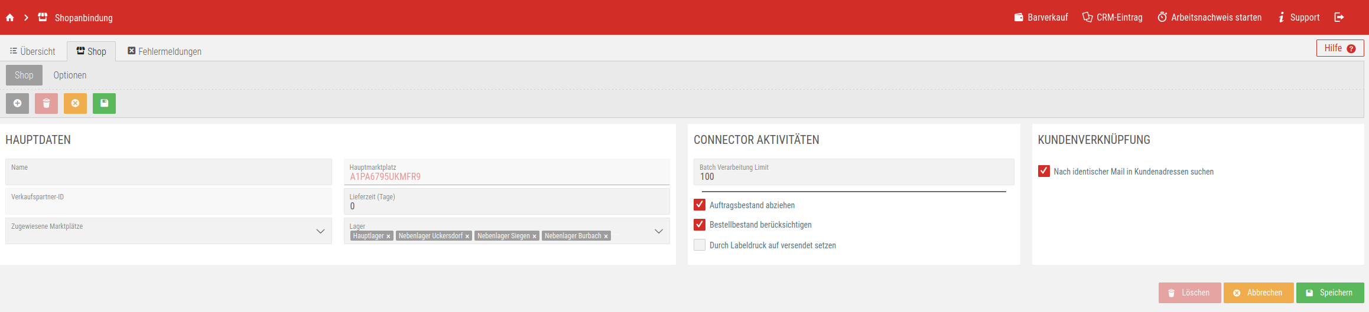Screen dimensions: 1369x312
Task: Switch to the Übersicht tab
Action: click(x=32, y=51)
